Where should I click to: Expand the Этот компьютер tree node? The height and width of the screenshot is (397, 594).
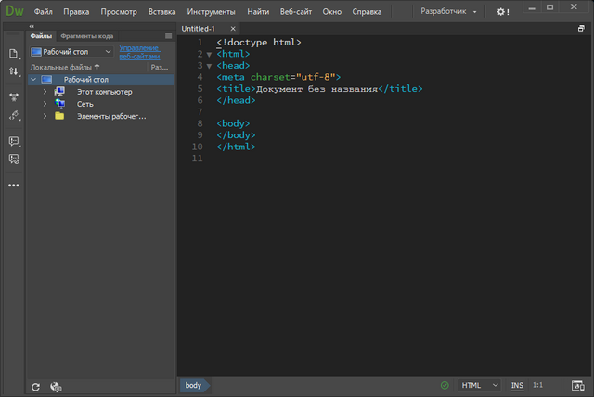44,92
